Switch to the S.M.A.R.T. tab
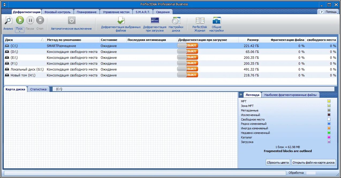The image size is (341, 178). click(x=143, y=12)
